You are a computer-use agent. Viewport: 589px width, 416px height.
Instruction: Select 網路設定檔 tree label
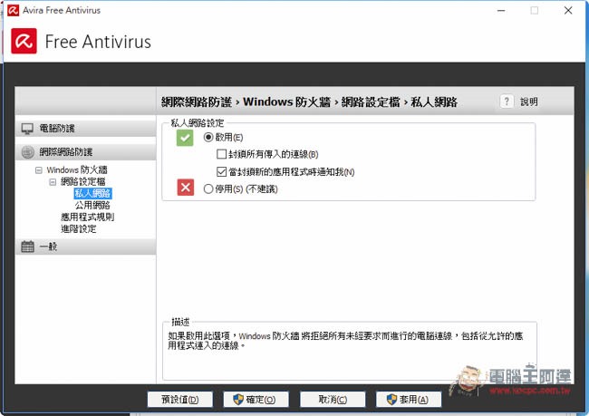coord(83,182)
